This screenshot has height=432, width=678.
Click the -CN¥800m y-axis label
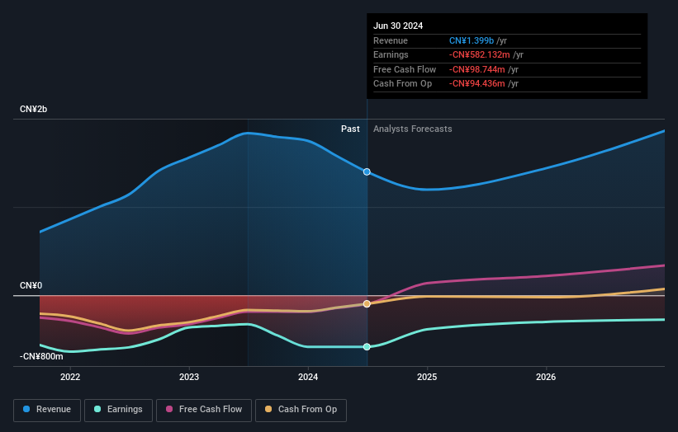pyautogui.click(x=41, y=356)
